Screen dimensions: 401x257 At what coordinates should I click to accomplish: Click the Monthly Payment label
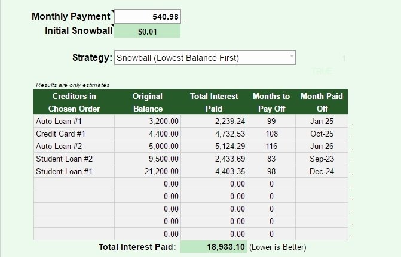[x=71, y=16]
